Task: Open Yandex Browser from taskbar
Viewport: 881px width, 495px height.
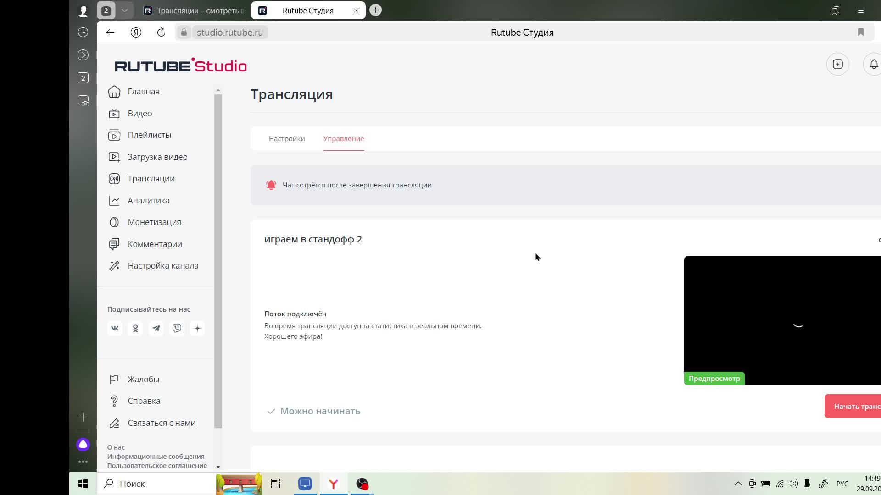Action: pyautogui.click(x=334, y=484)
